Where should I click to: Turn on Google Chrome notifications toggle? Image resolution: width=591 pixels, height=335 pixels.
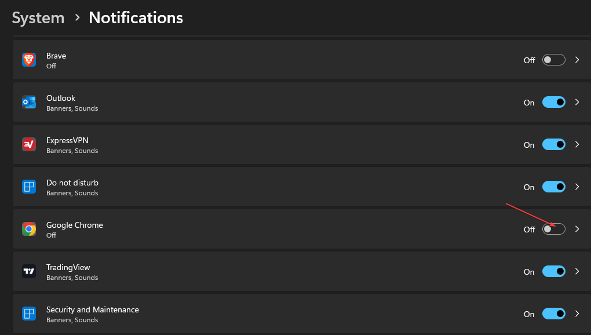click(x=553, y=229)
